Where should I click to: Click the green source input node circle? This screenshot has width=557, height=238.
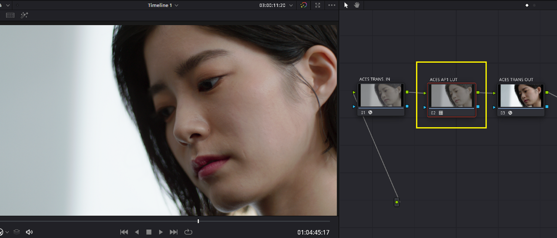tap(396, 202)
